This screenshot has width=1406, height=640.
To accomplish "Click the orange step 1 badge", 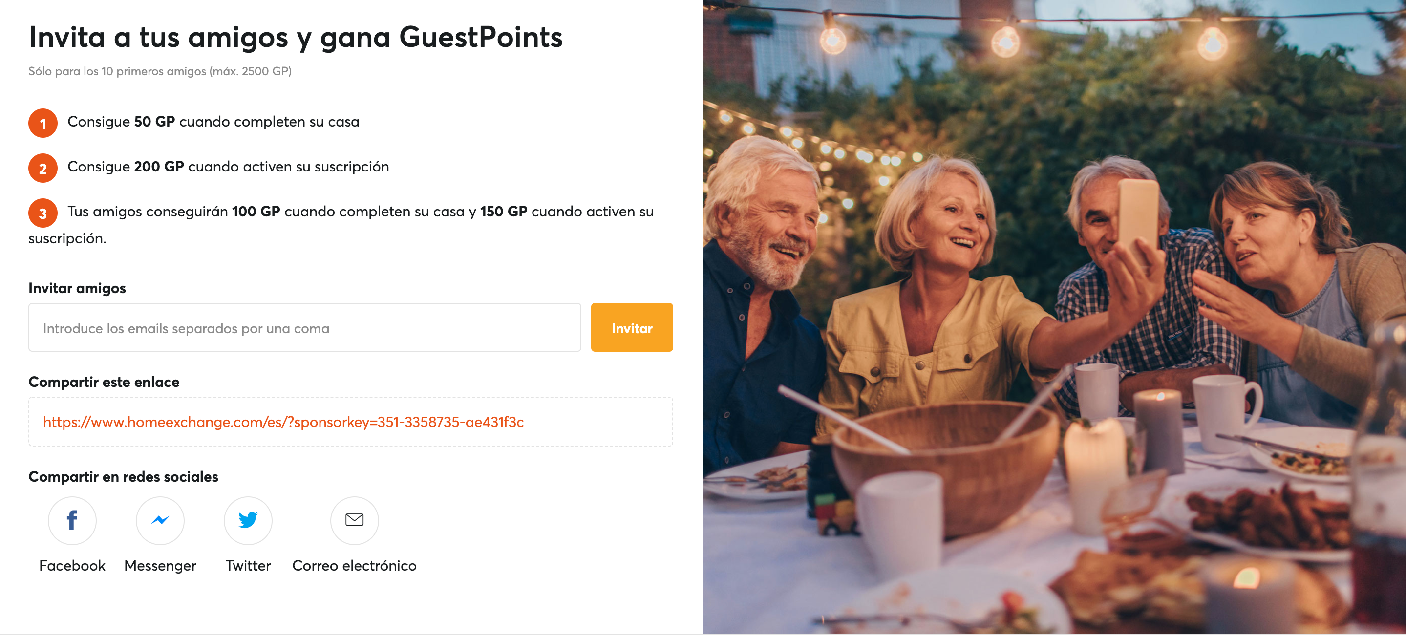I will click(x=43, y=123).
